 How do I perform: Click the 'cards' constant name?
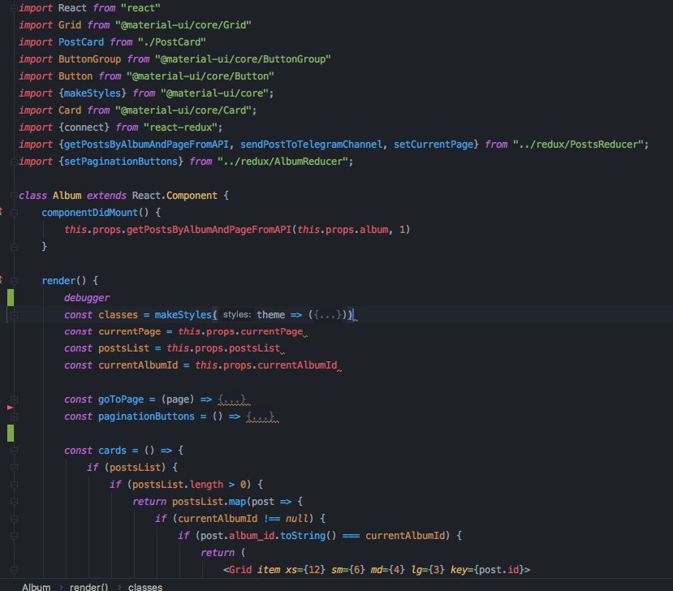click(x=113, y=451)
